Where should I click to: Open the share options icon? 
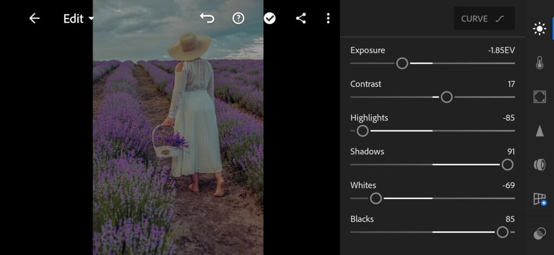pos(301,18)
